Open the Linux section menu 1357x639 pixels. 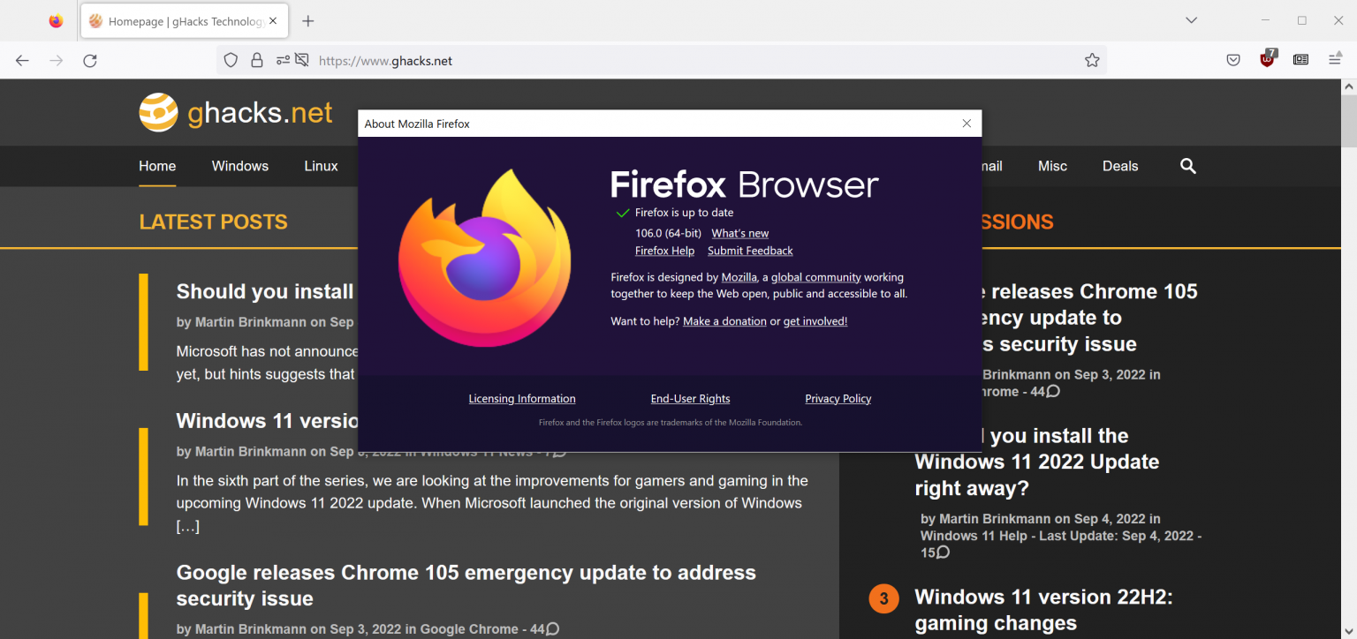point(320,166)
